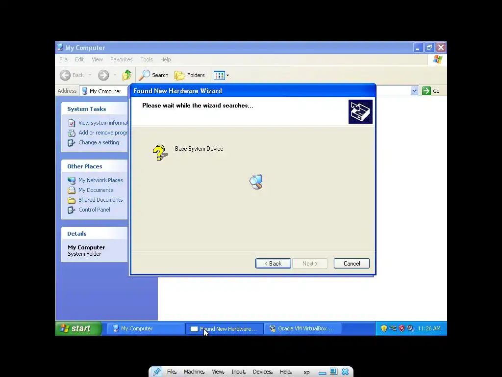The height and width of the screenshot is (377, 502).
Task: Click the searching magnifier animation icon
Action: (x=256, y=182)
